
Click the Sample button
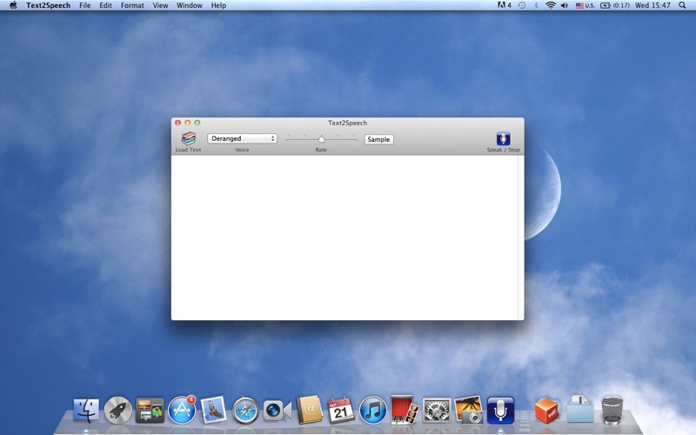click(x=378, y=139)
